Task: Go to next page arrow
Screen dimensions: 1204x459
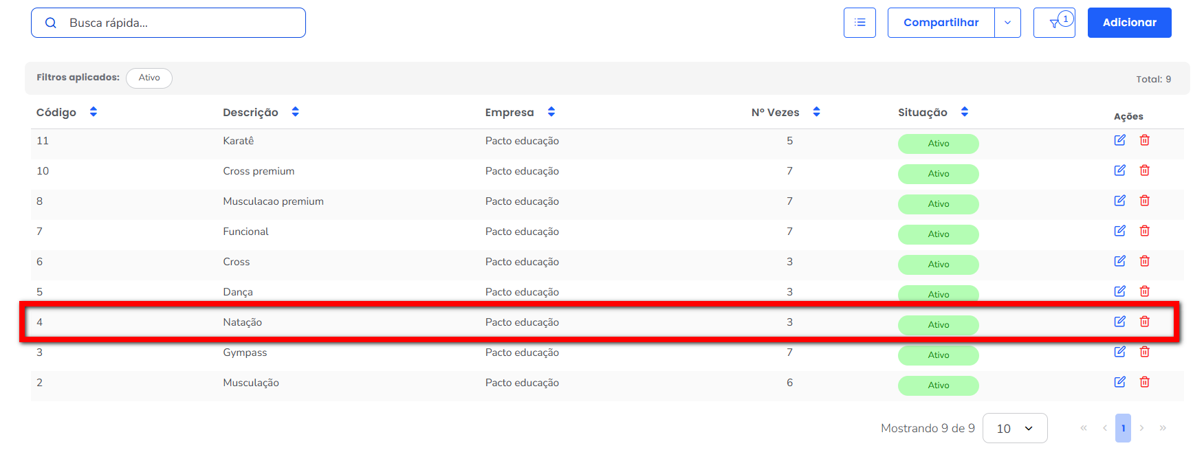Action: [x=1141, y=428]
